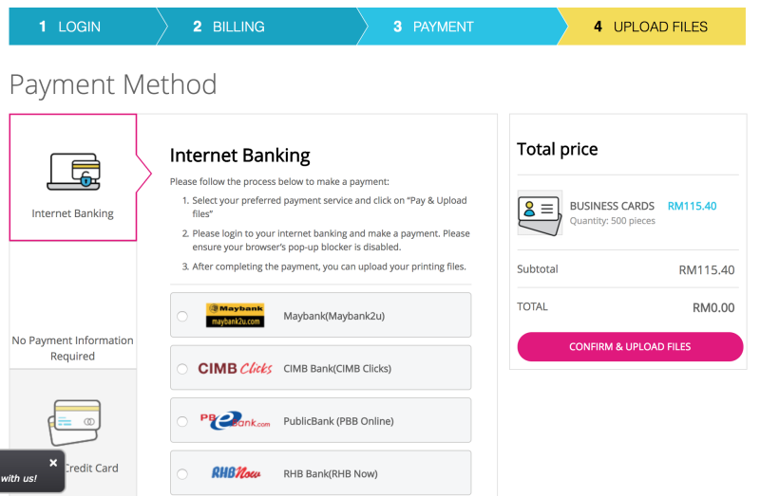Click the RHB Now logo
The height and width of the screenshot is (496, 760).
tap(236, 473)
